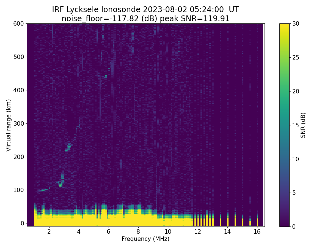Click the plot title line 'IRF Lycksele Ionosonde'
Image resolution: width=330 pixels, height=248 pixels.
[145, 10]
